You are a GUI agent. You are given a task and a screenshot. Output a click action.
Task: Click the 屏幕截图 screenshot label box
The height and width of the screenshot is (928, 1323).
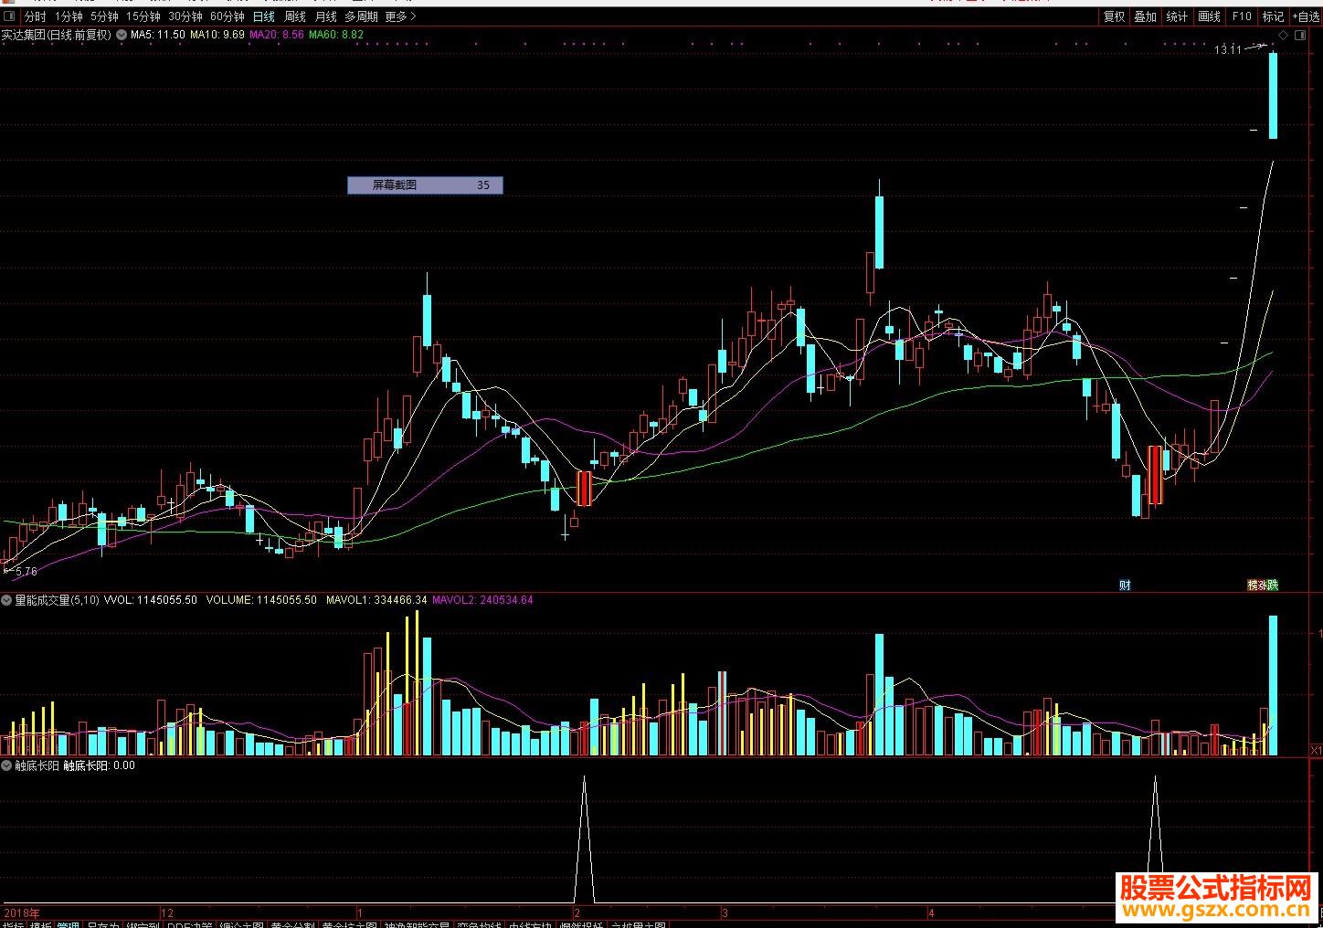click(425, 185)
